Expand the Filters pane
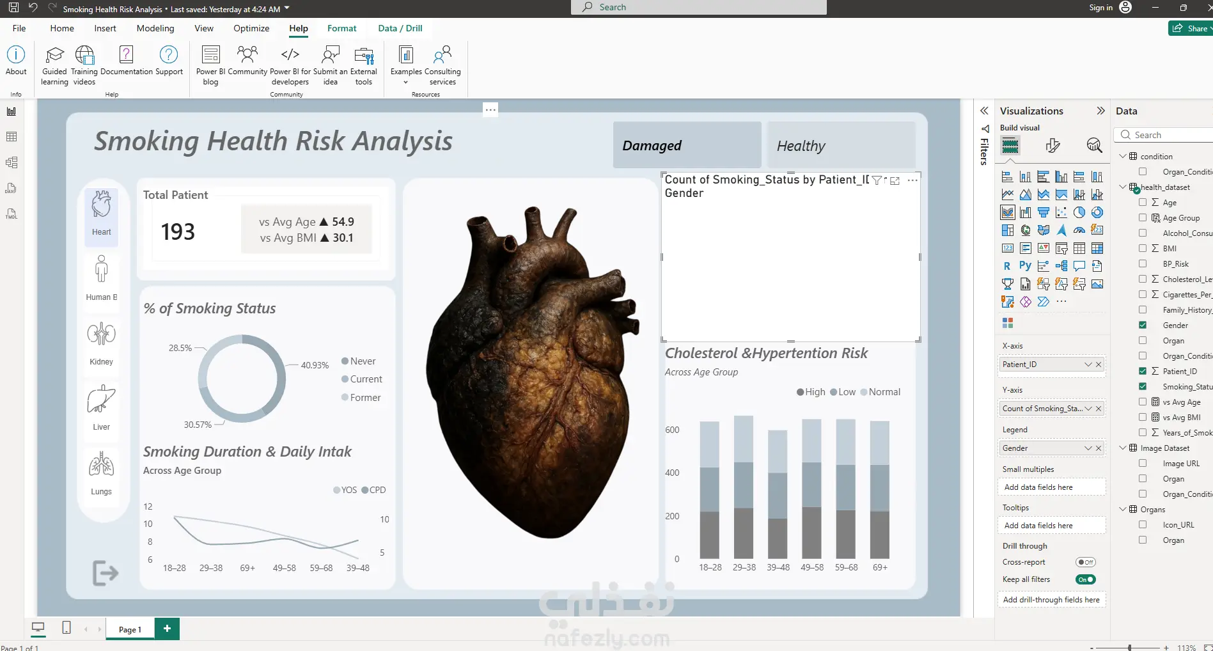Screen dimensions: 1213x651 985,111
